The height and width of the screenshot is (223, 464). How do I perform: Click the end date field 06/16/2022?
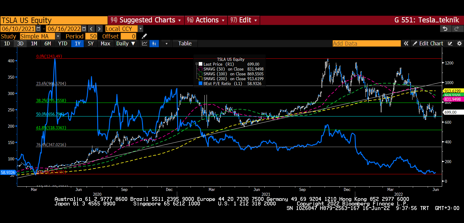point(64,29)
